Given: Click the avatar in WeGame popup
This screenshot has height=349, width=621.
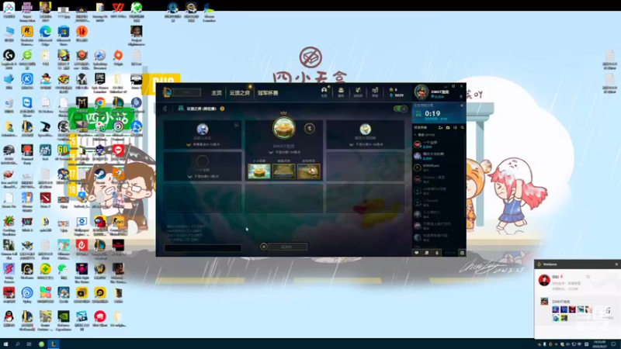Looking at the screenshot, I should point(544,280).
